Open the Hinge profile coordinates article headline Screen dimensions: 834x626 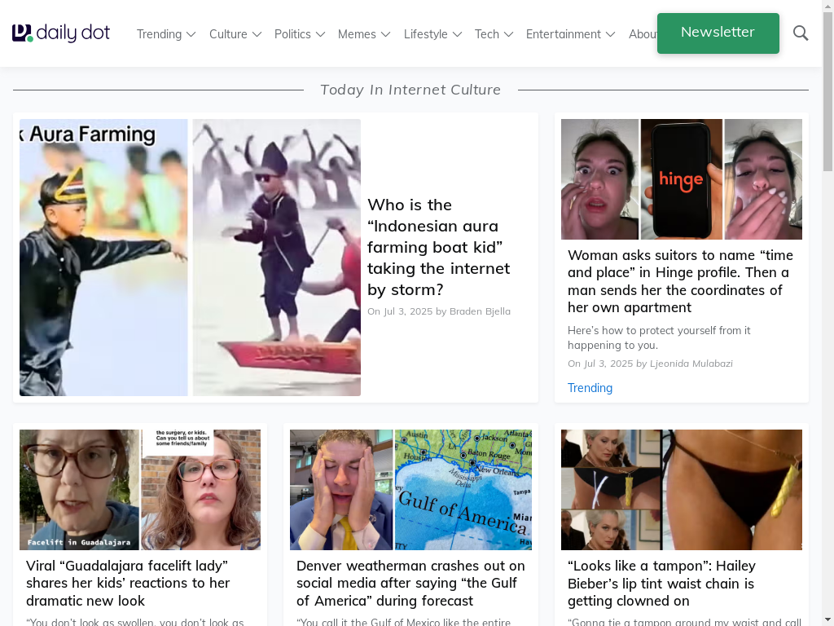[x=680, y=281]
